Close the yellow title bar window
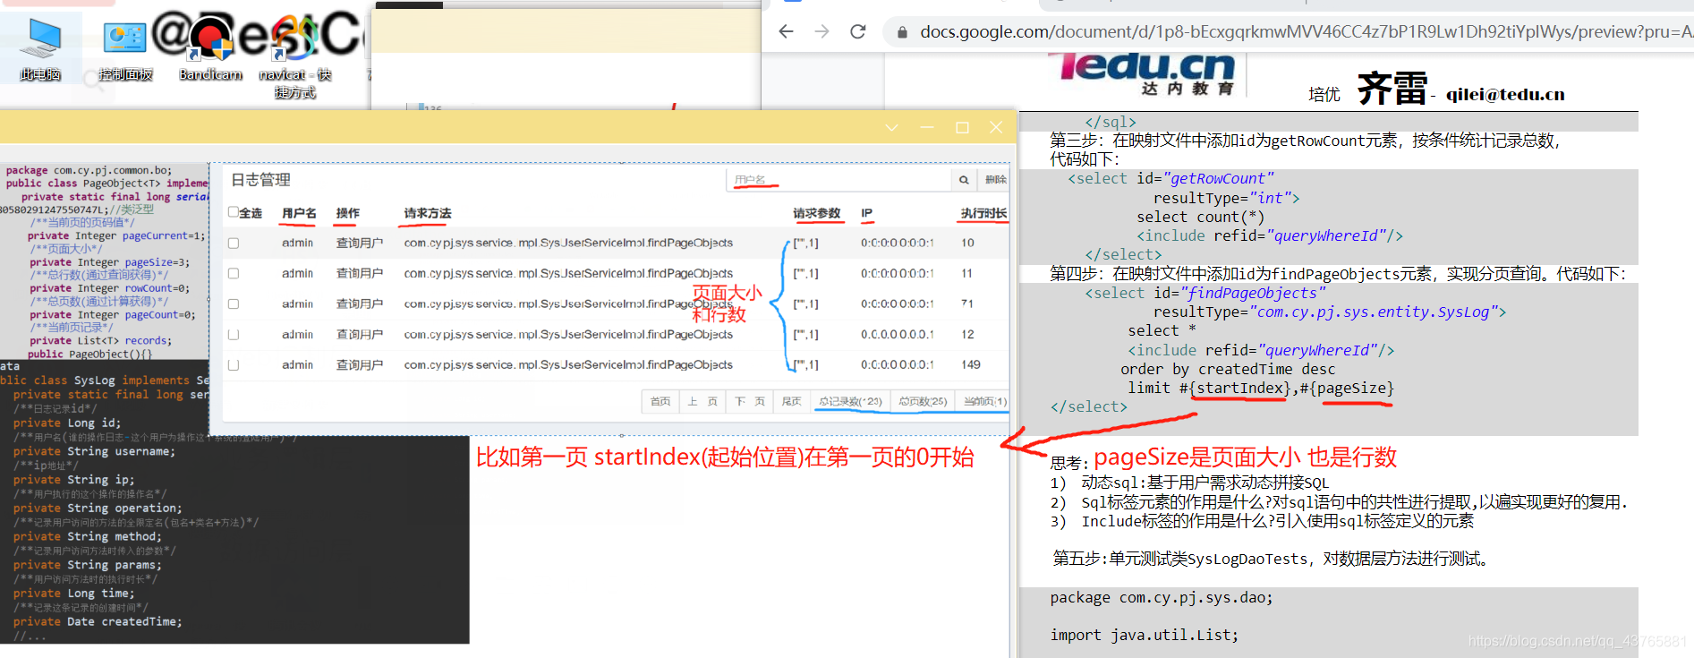The height and width of the screenshot is (658, 1694). click(x=996, y=127)
